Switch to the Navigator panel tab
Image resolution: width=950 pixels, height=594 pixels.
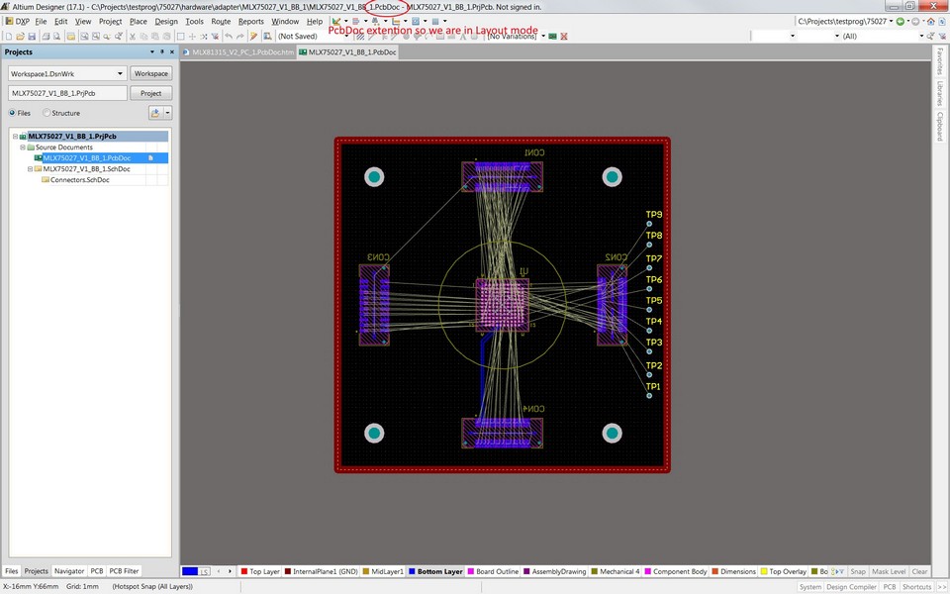69,571
